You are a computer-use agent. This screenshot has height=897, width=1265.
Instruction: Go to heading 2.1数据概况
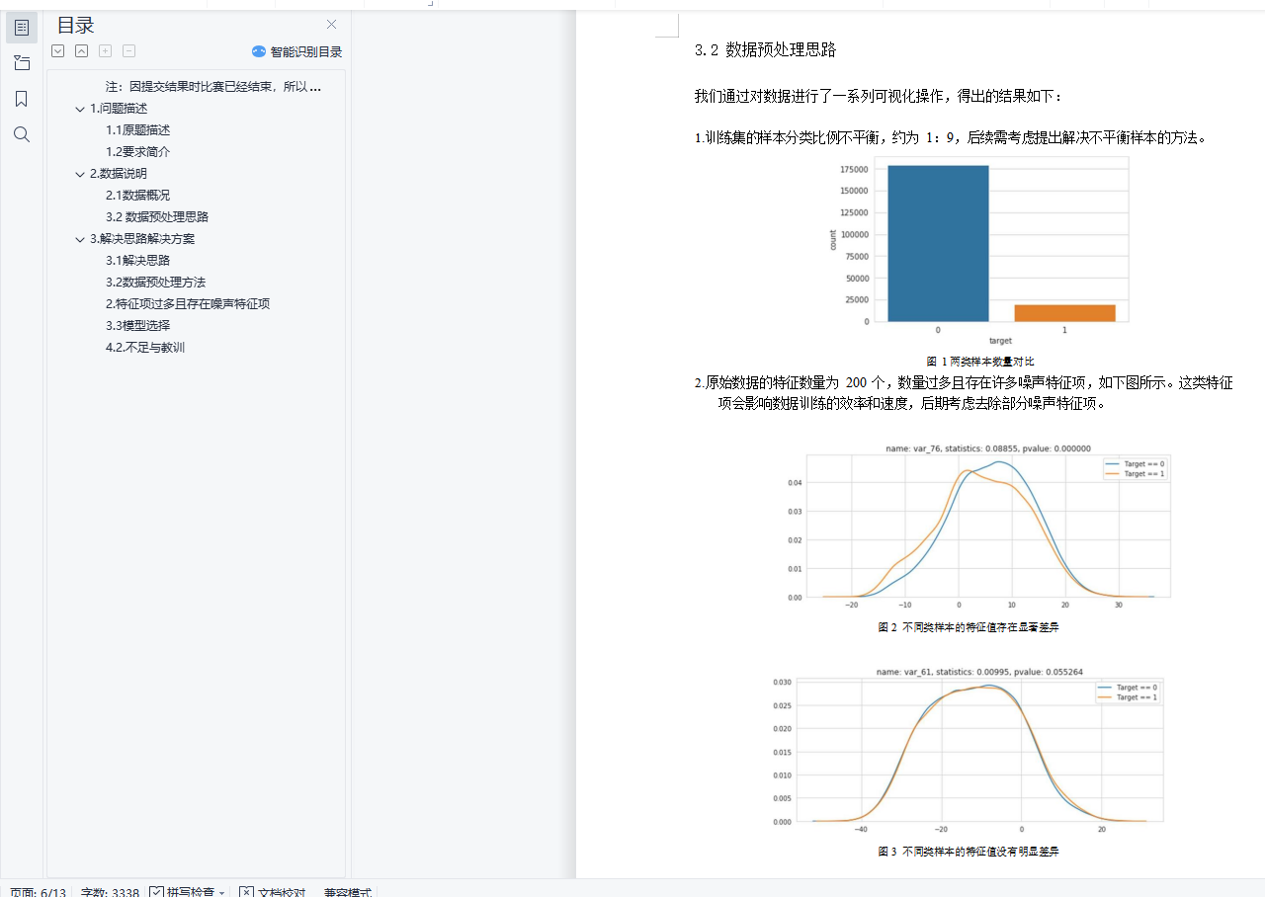138,196
